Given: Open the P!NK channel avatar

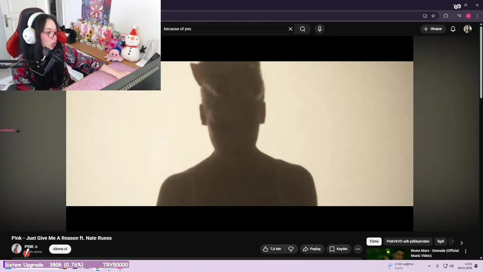Looking at the screenshot, I should tap(17, 249).
